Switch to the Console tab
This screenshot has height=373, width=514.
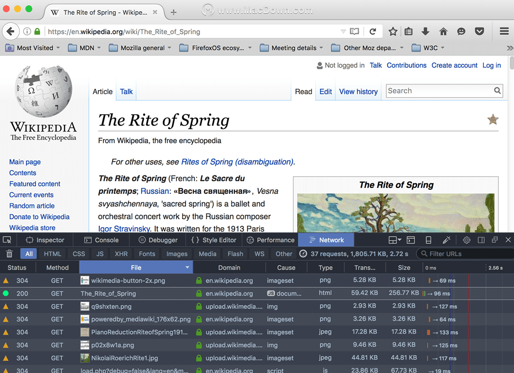(x=101, y=240)
